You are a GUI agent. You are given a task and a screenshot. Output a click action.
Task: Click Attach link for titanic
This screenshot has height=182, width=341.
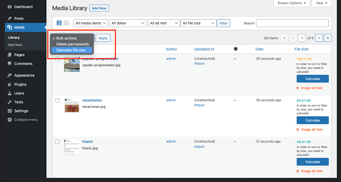(x=199, y=147)
